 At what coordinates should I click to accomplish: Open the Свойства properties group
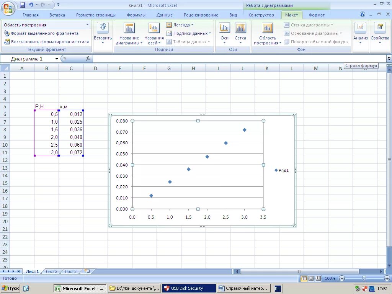pos(380,34)
